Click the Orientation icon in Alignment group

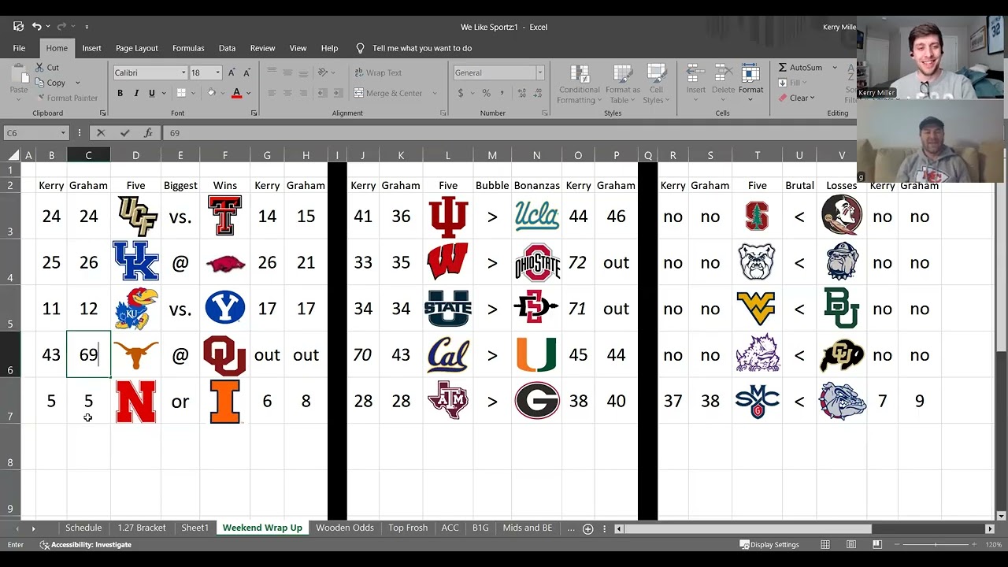(x=323, y=72)
